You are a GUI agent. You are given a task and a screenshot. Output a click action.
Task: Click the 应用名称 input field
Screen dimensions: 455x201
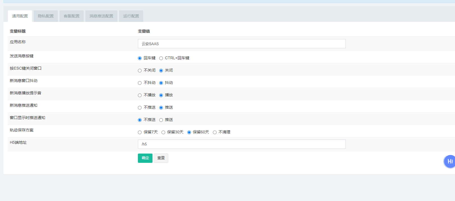[x=242, y=44]
